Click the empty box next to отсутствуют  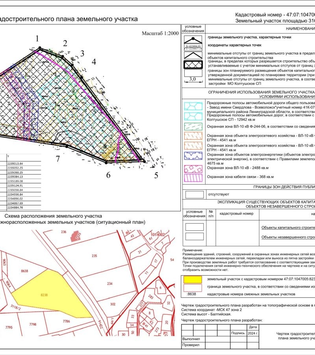tap(195, 194)
